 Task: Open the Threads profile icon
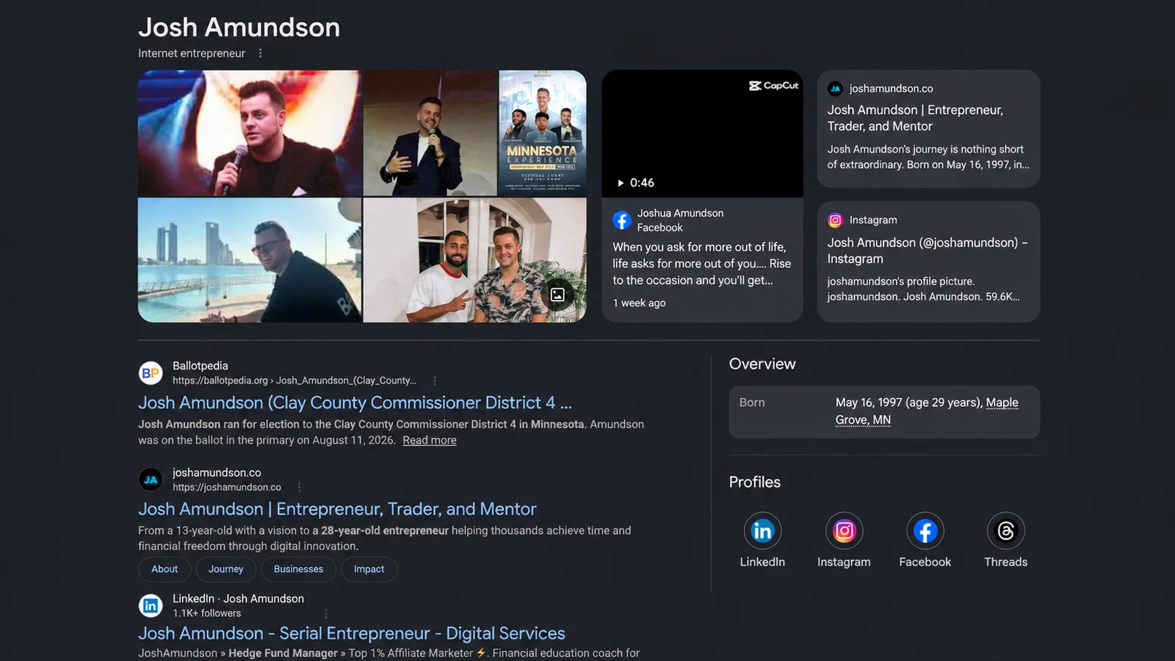[x=1005, y=530]
